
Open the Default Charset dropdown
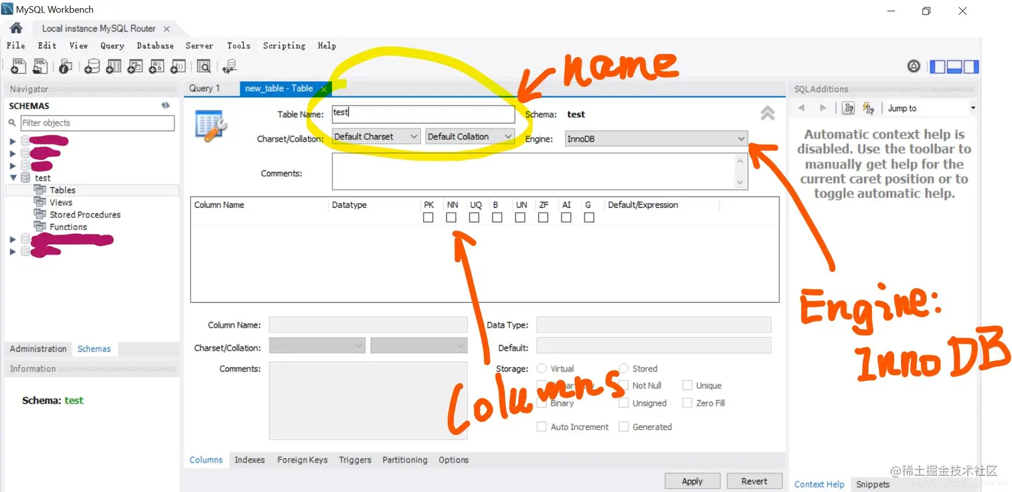point(376,136)
